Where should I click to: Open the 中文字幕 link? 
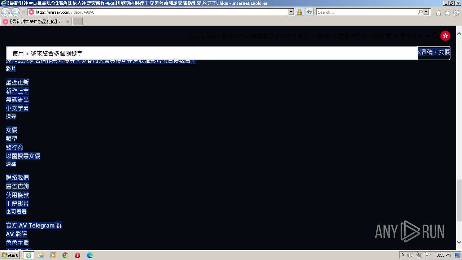[x=17, y=108]
